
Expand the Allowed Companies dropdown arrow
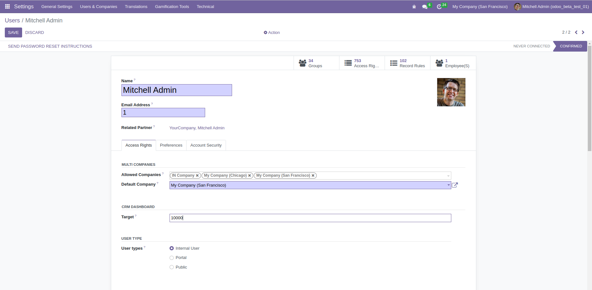coord(448,176)
